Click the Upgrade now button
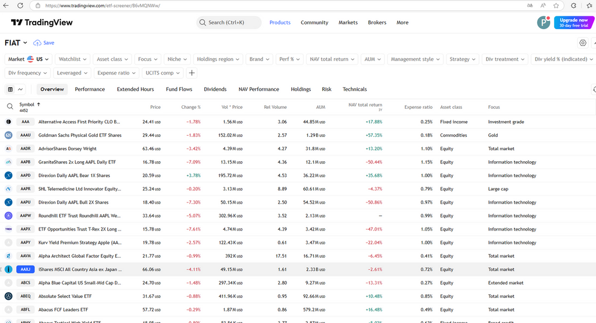 [573, 23]
